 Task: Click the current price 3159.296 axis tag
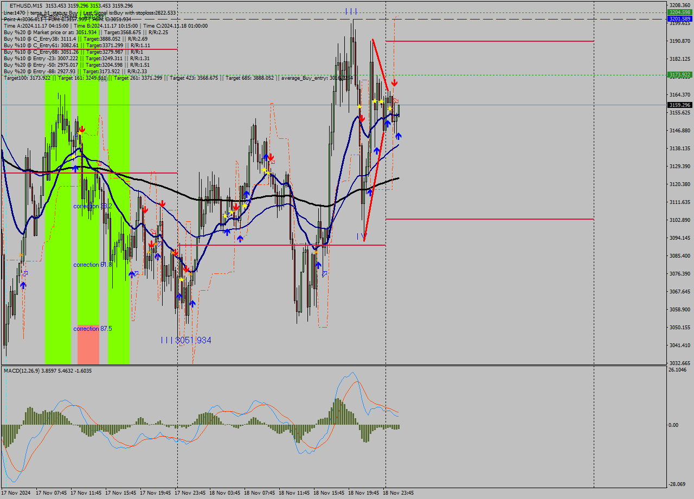pos(679,105)
